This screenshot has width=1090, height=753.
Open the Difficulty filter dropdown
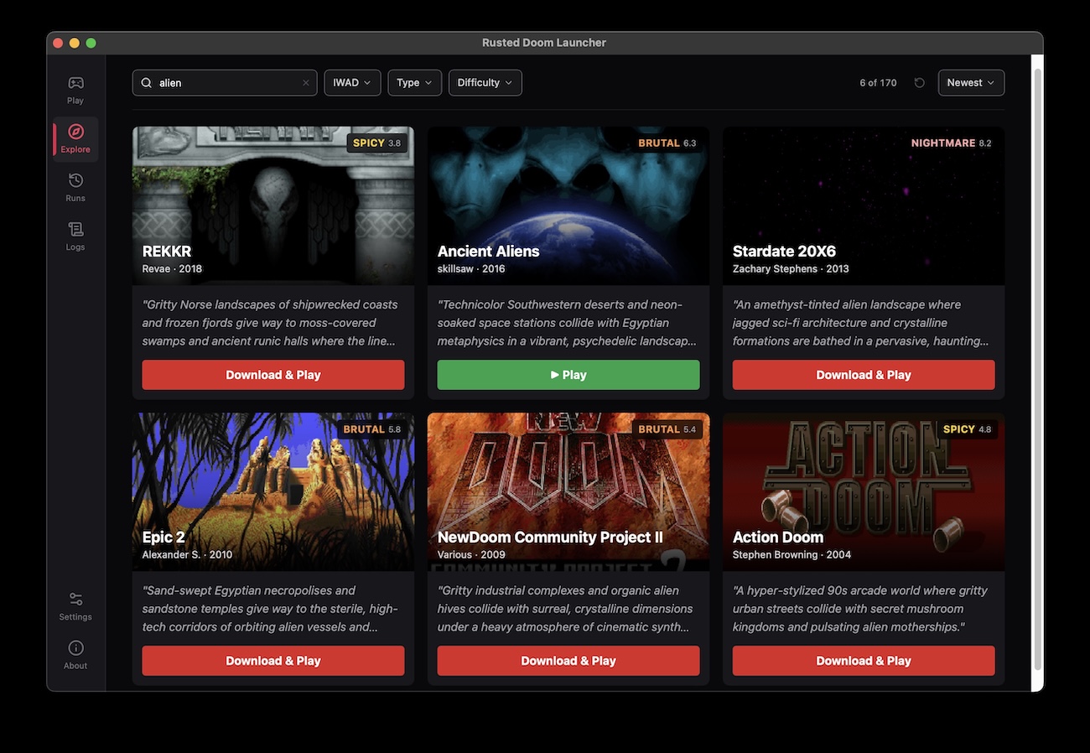pyautogui.click(x=485, y=83)
